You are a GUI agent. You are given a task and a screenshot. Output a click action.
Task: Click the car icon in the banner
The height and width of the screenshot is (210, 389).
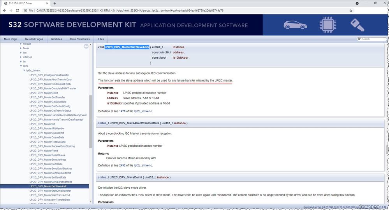pos(295,25)
